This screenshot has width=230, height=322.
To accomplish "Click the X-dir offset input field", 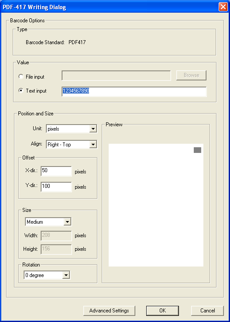I will coord(56,171).
